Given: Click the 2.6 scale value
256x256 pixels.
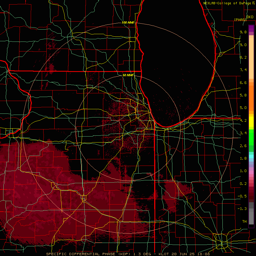Looking at the screenshot, I should click(243, 146).
